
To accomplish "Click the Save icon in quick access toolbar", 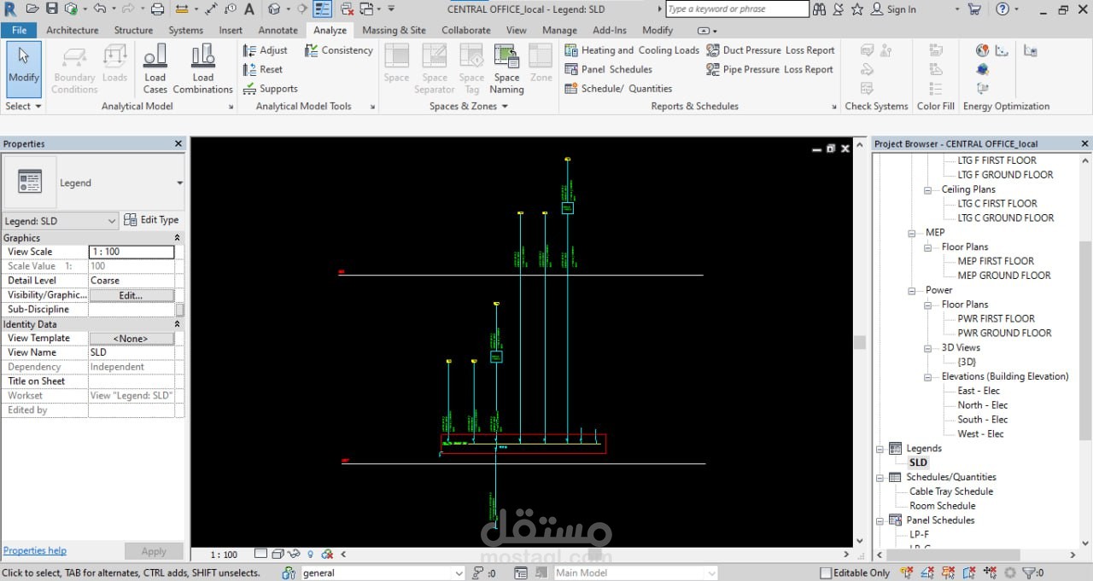I will coord(51,9).
